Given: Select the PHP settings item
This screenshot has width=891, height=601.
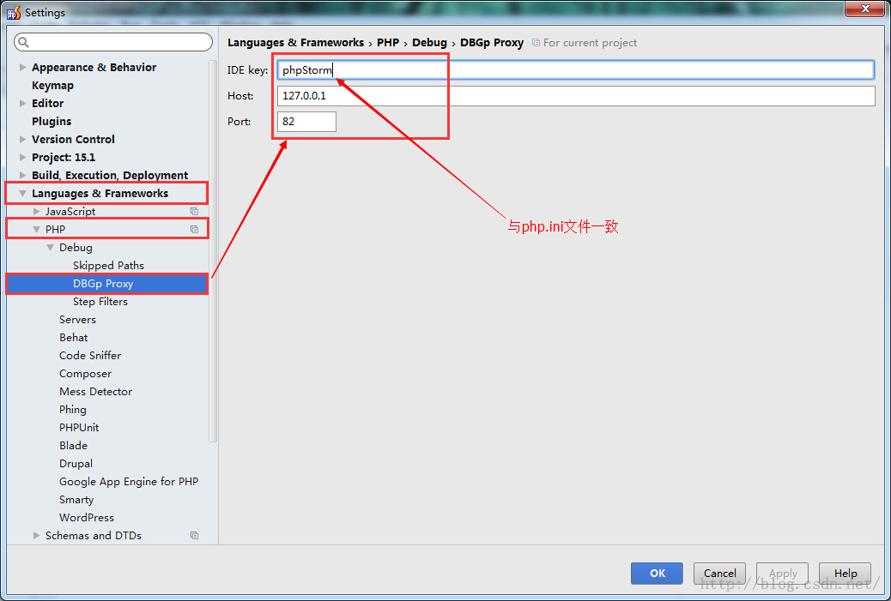Looking at the screenshot, I should (55, 229).
